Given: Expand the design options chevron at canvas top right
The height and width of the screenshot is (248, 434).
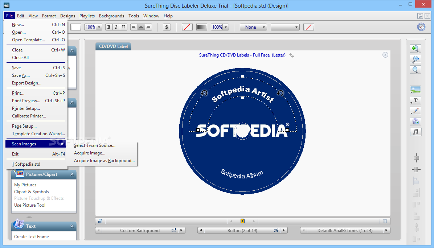Looking at the screenshot, I should pos(385,55).
